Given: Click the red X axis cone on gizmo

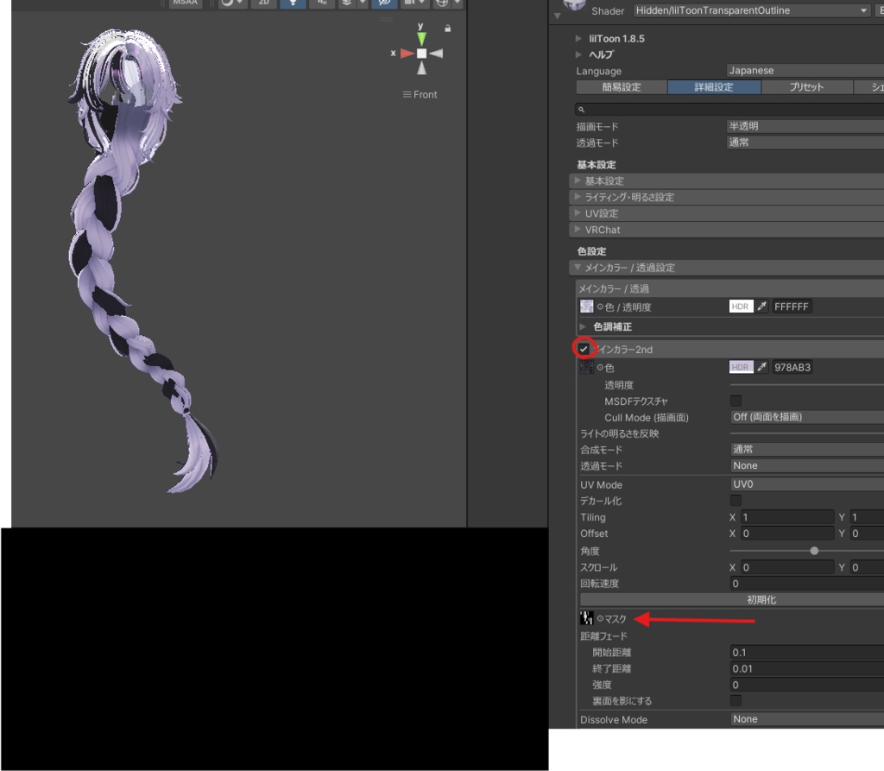Looking at the screenshot, I should pyautogui.click(x=407, y=54).
